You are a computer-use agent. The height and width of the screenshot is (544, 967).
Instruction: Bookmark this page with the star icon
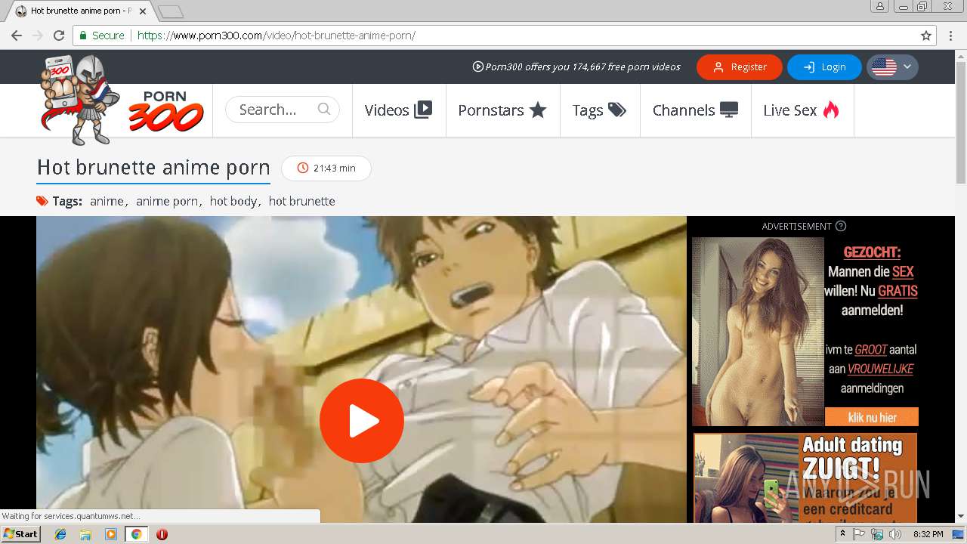[926, 36]
